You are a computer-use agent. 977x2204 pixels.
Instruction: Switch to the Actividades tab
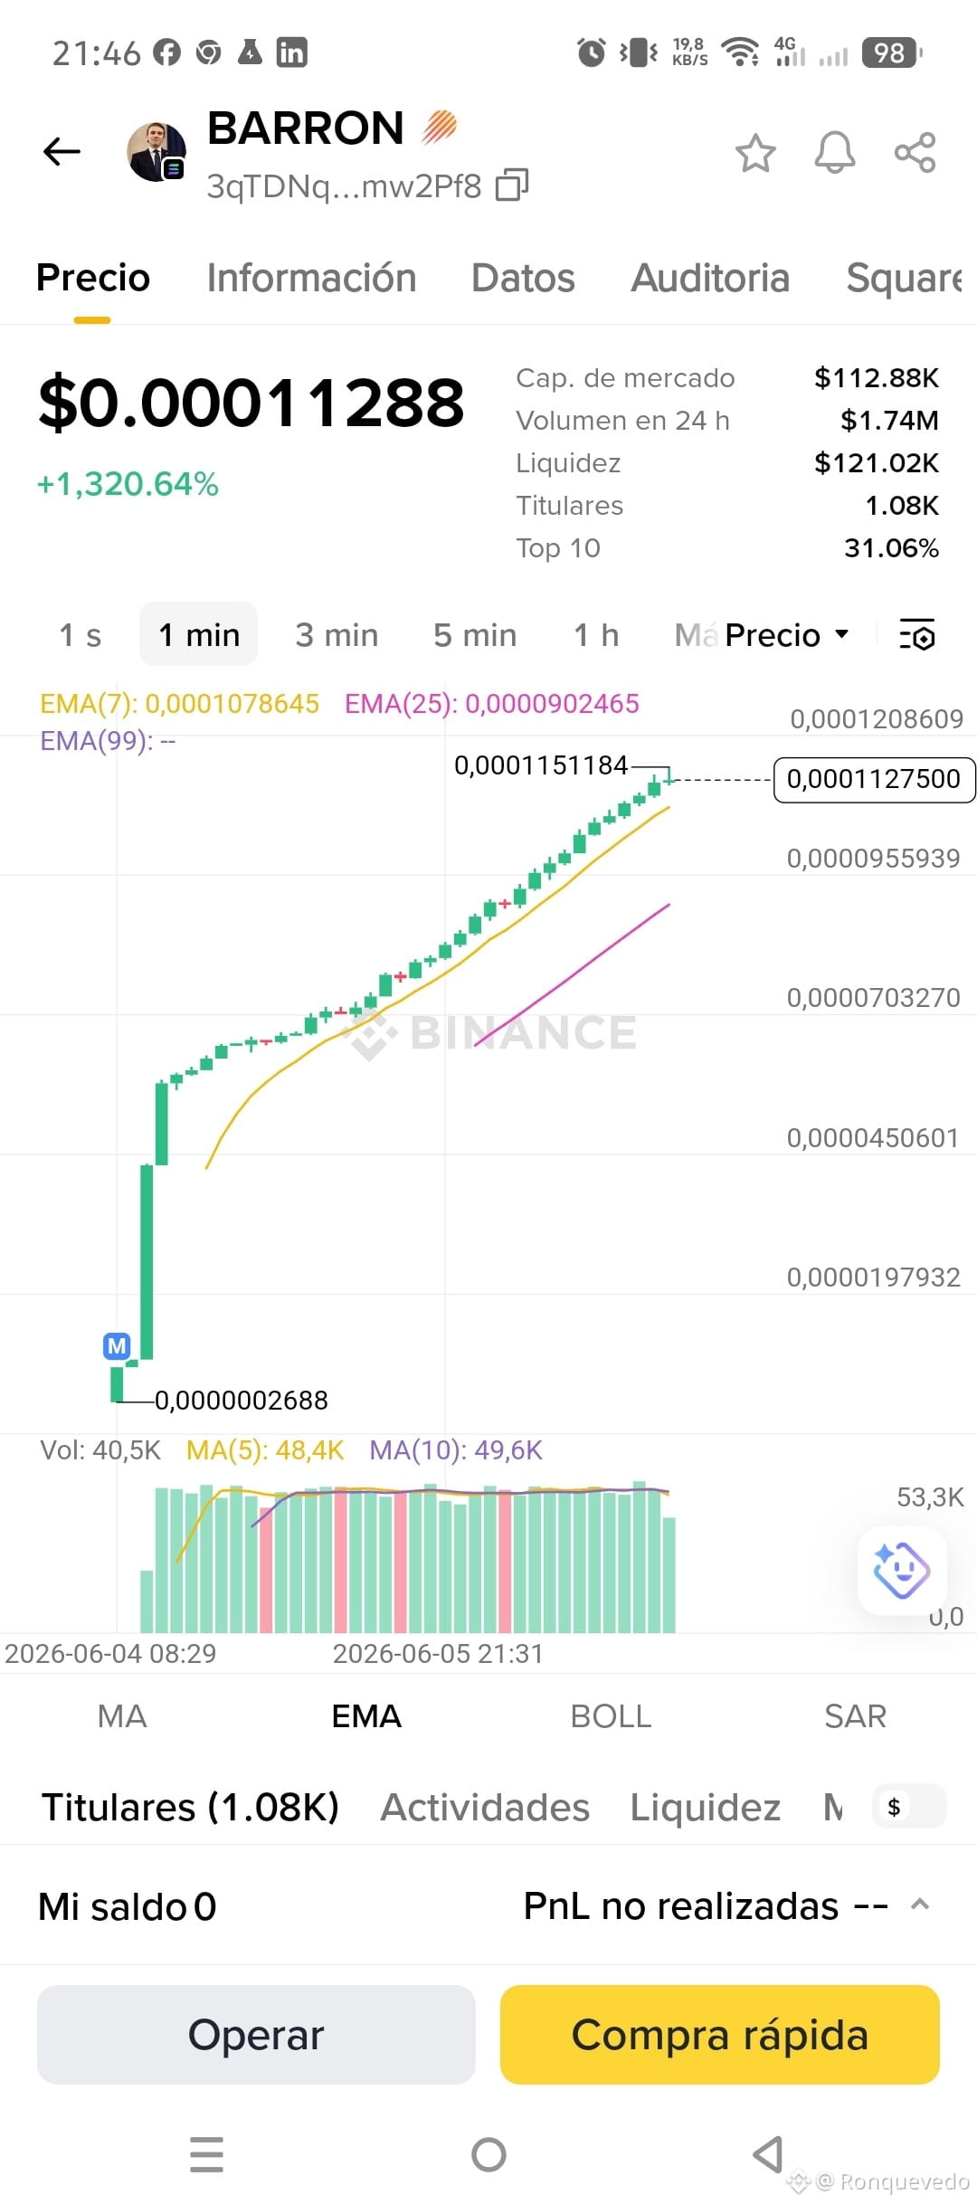click(485, 1807)
